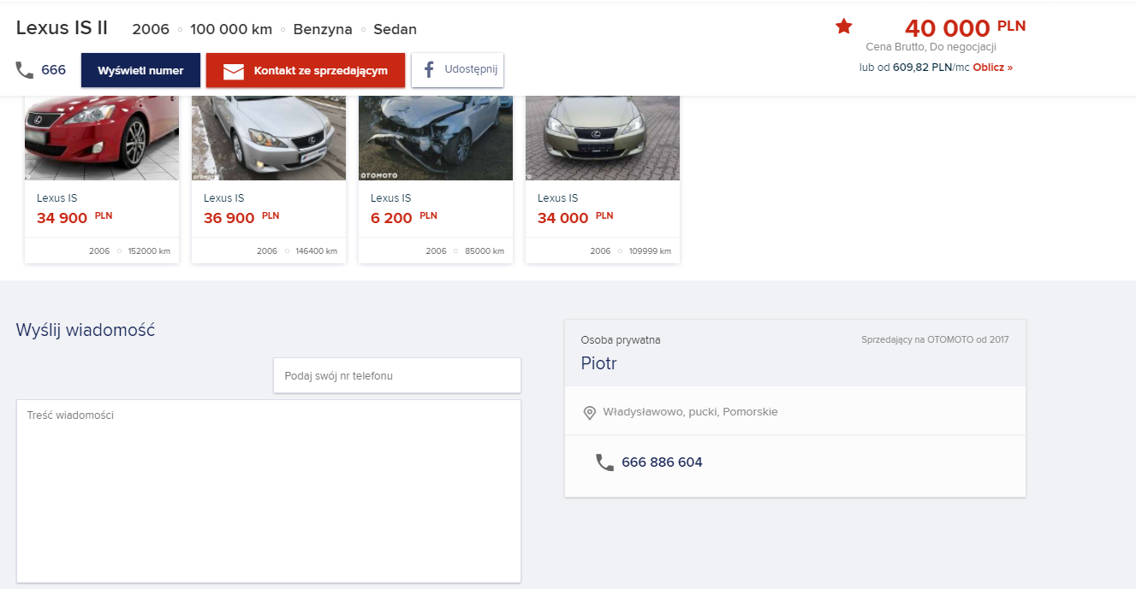Click the Lexus IS II listing title
The width and height of the screenshot is (1136, 589).
(62, 27)
